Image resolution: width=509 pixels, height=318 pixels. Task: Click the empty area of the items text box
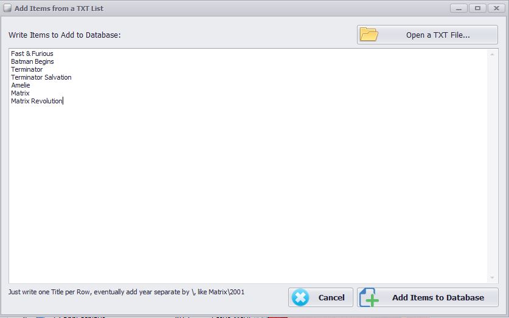243,195
